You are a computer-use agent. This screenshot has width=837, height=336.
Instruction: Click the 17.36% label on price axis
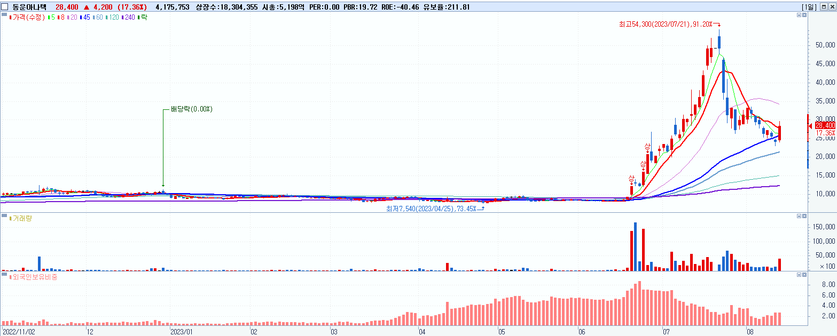click(x=826, y=133)
